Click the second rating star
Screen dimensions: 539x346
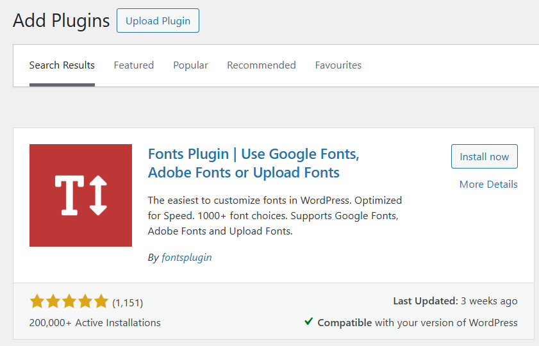[x=53, y=302]
